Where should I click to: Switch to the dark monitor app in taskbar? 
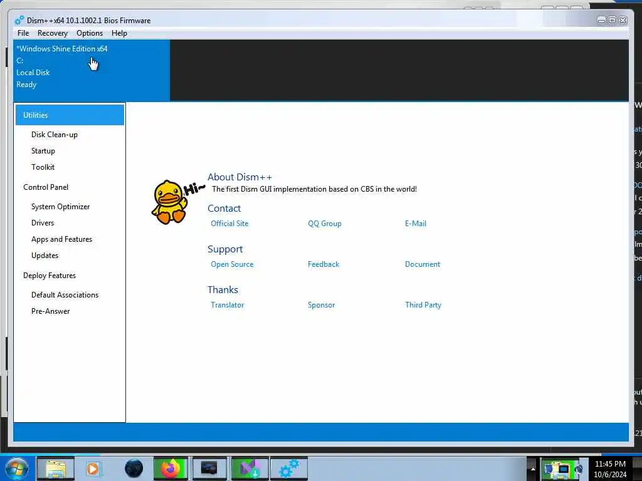(x=209, y=468)
